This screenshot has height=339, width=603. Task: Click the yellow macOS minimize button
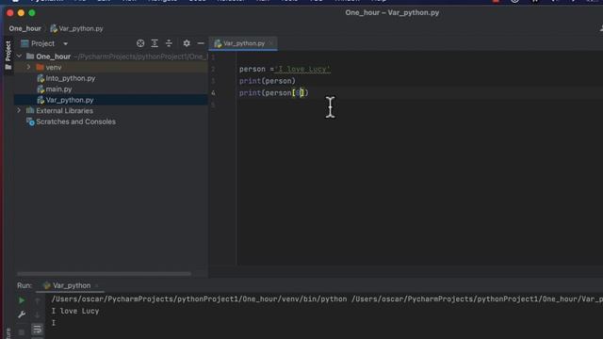(21, 13)
